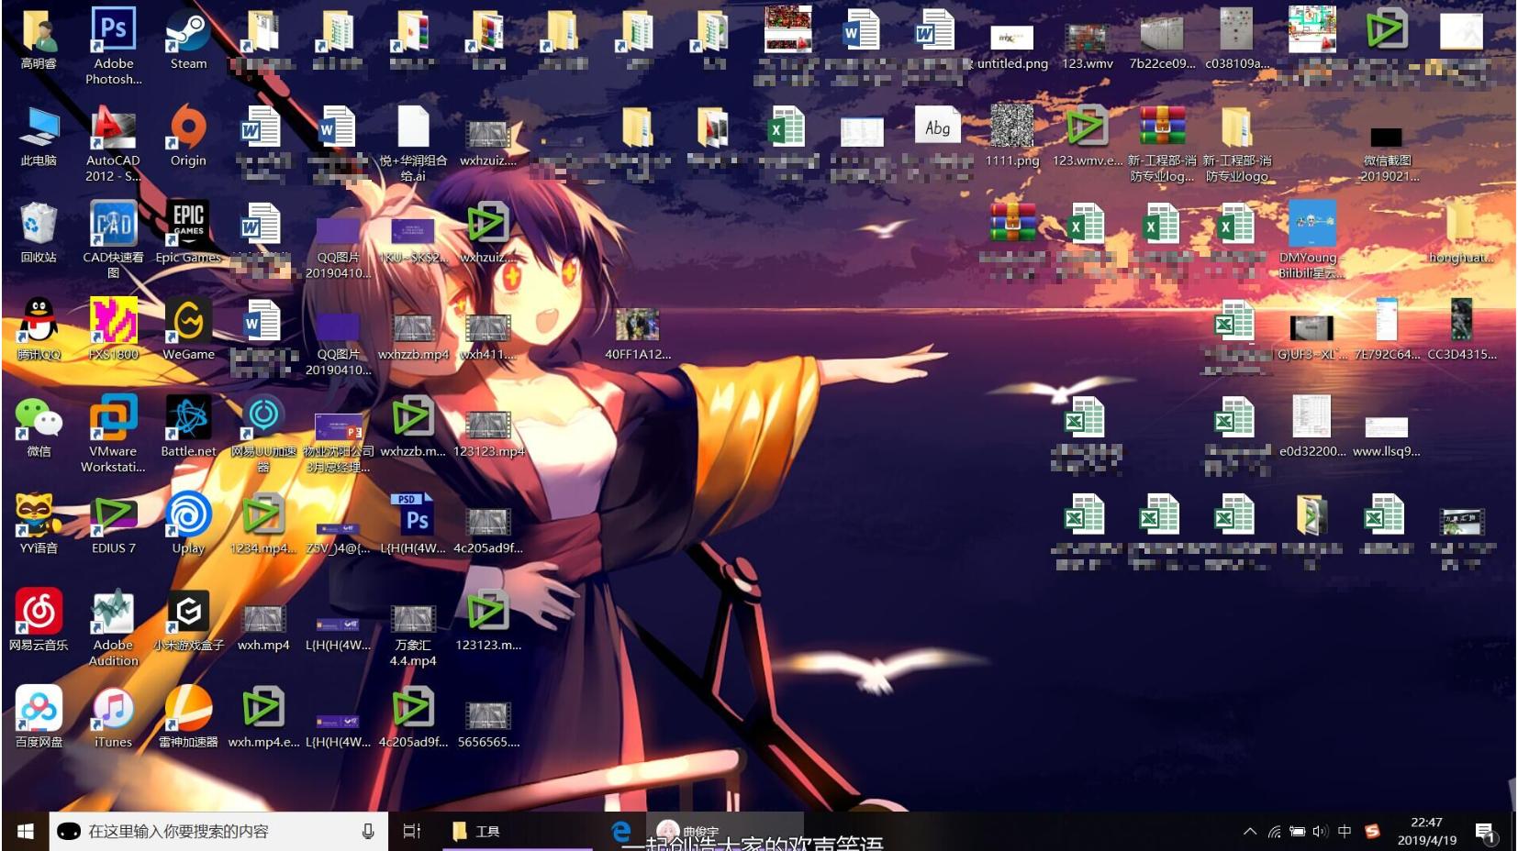Select the c038109a... image file

tap(1237, 39)
